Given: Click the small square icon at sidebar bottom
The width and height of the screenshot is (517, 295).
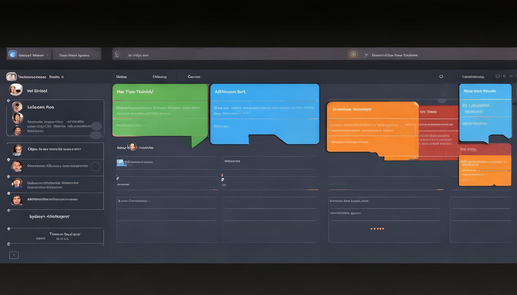Looking at the screenshot, I should tap(13, 255).
